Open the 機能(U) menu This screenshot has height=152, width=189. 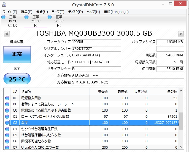click(42, 12)
